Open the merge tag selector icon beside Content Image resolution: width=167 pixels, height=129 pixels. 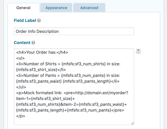coord(138,51)
